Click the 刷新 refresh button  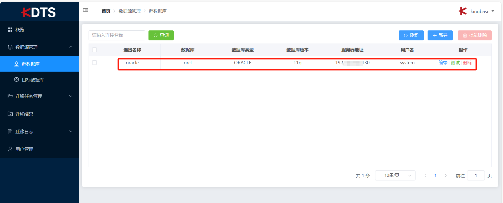[411, 35]
